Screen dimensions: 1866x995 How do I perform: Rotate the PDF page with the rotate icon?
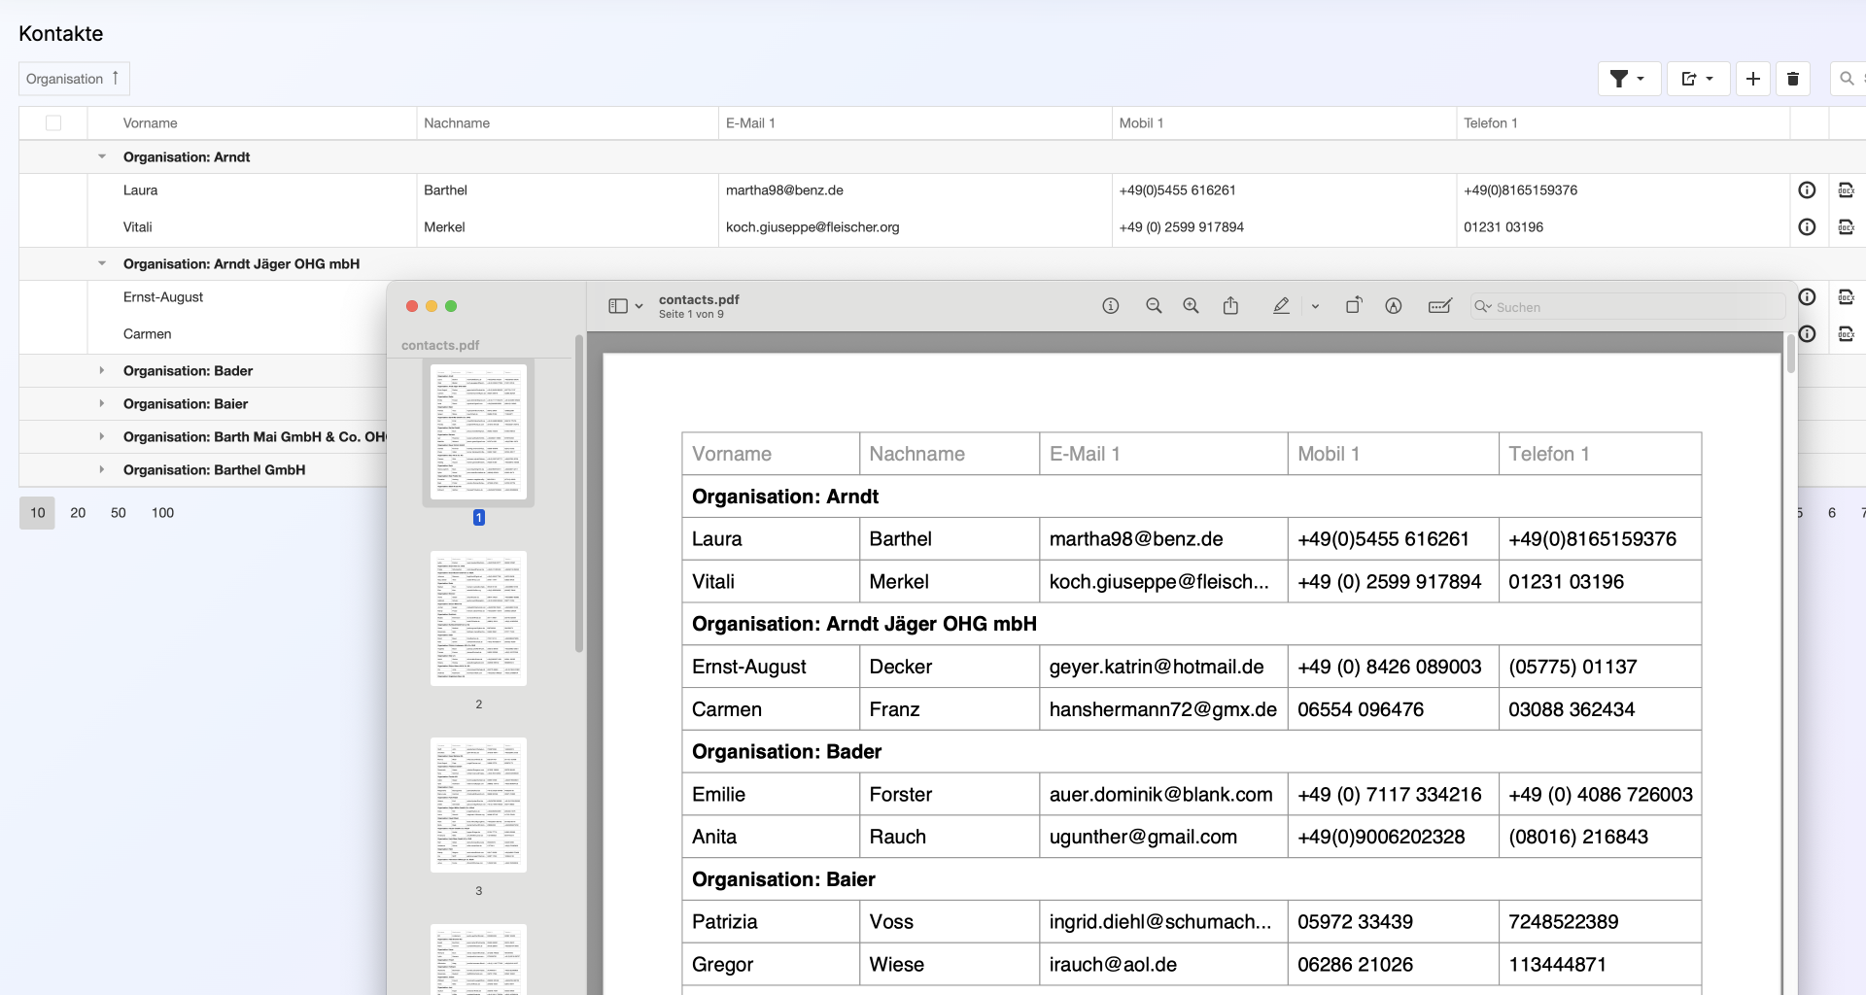tap(1353, 306)
